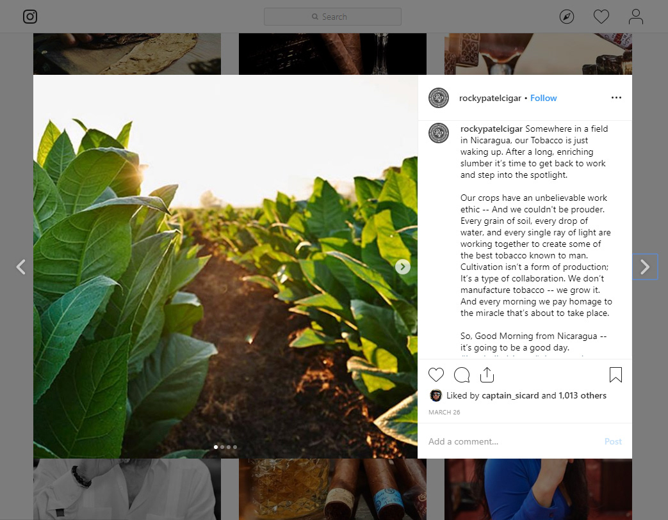The height and width of the screenshot is (520, 668).
Task: Select the last carousel dot indicator
Action: click(x=235, y=447)
